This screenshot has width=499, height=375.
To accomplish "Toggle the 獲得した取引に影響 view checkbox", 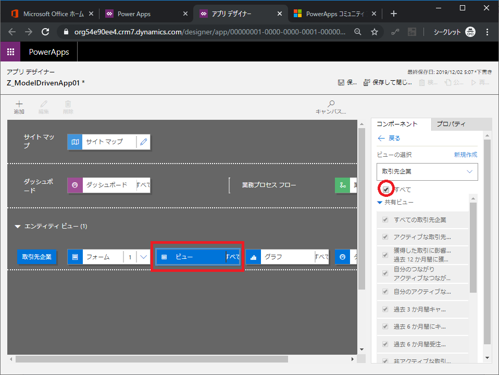I will coord(385,255).
